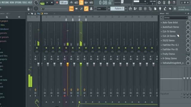Toggle the mute LED on the Master track
This screenshot has width=191, height=107.
tap(37, 48)
